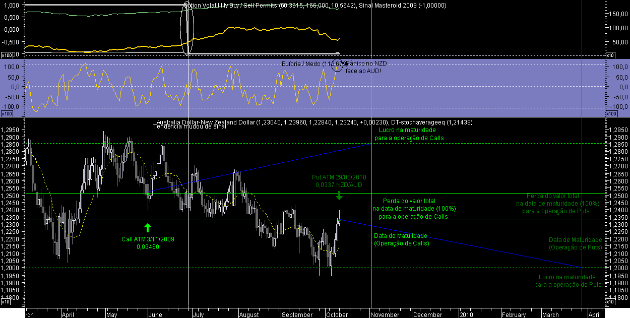Click the 'Tendencia mudou de sinal' annotation
630x318 pixels.
[x=190, y=126]
